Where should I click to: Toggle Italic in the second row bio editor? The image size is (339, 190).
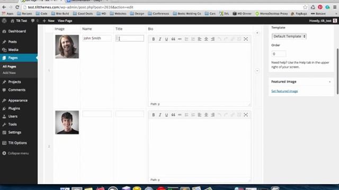coord(160,115)
